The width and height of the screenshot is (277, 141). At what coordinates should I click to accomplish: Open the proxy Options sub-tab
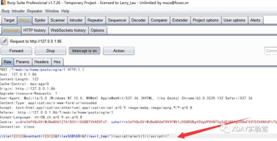pos(97,30)
